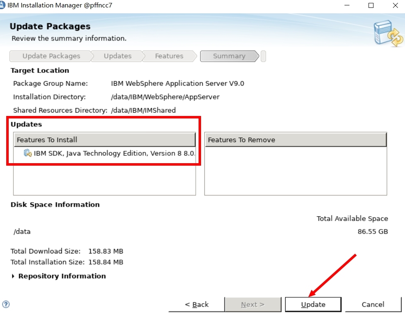The width and height of the screenshot is (405, 316).
Task: Go to the Updates wizard step
Action: coord(118,56)
